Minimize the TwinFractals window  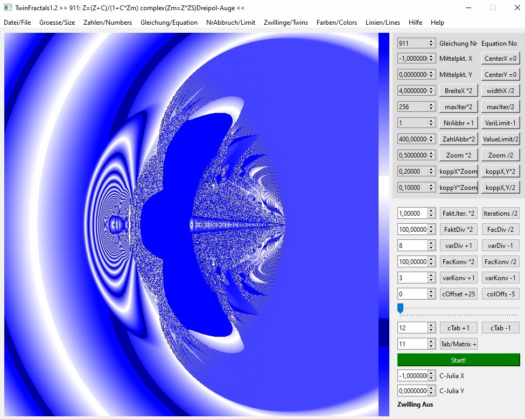click(x=468, y=8)
